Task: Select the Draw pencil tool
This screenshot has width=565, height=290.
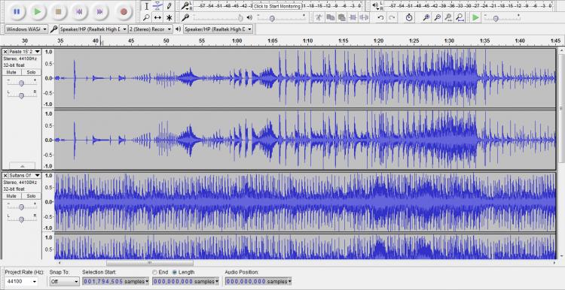Action: click(169, 6)
